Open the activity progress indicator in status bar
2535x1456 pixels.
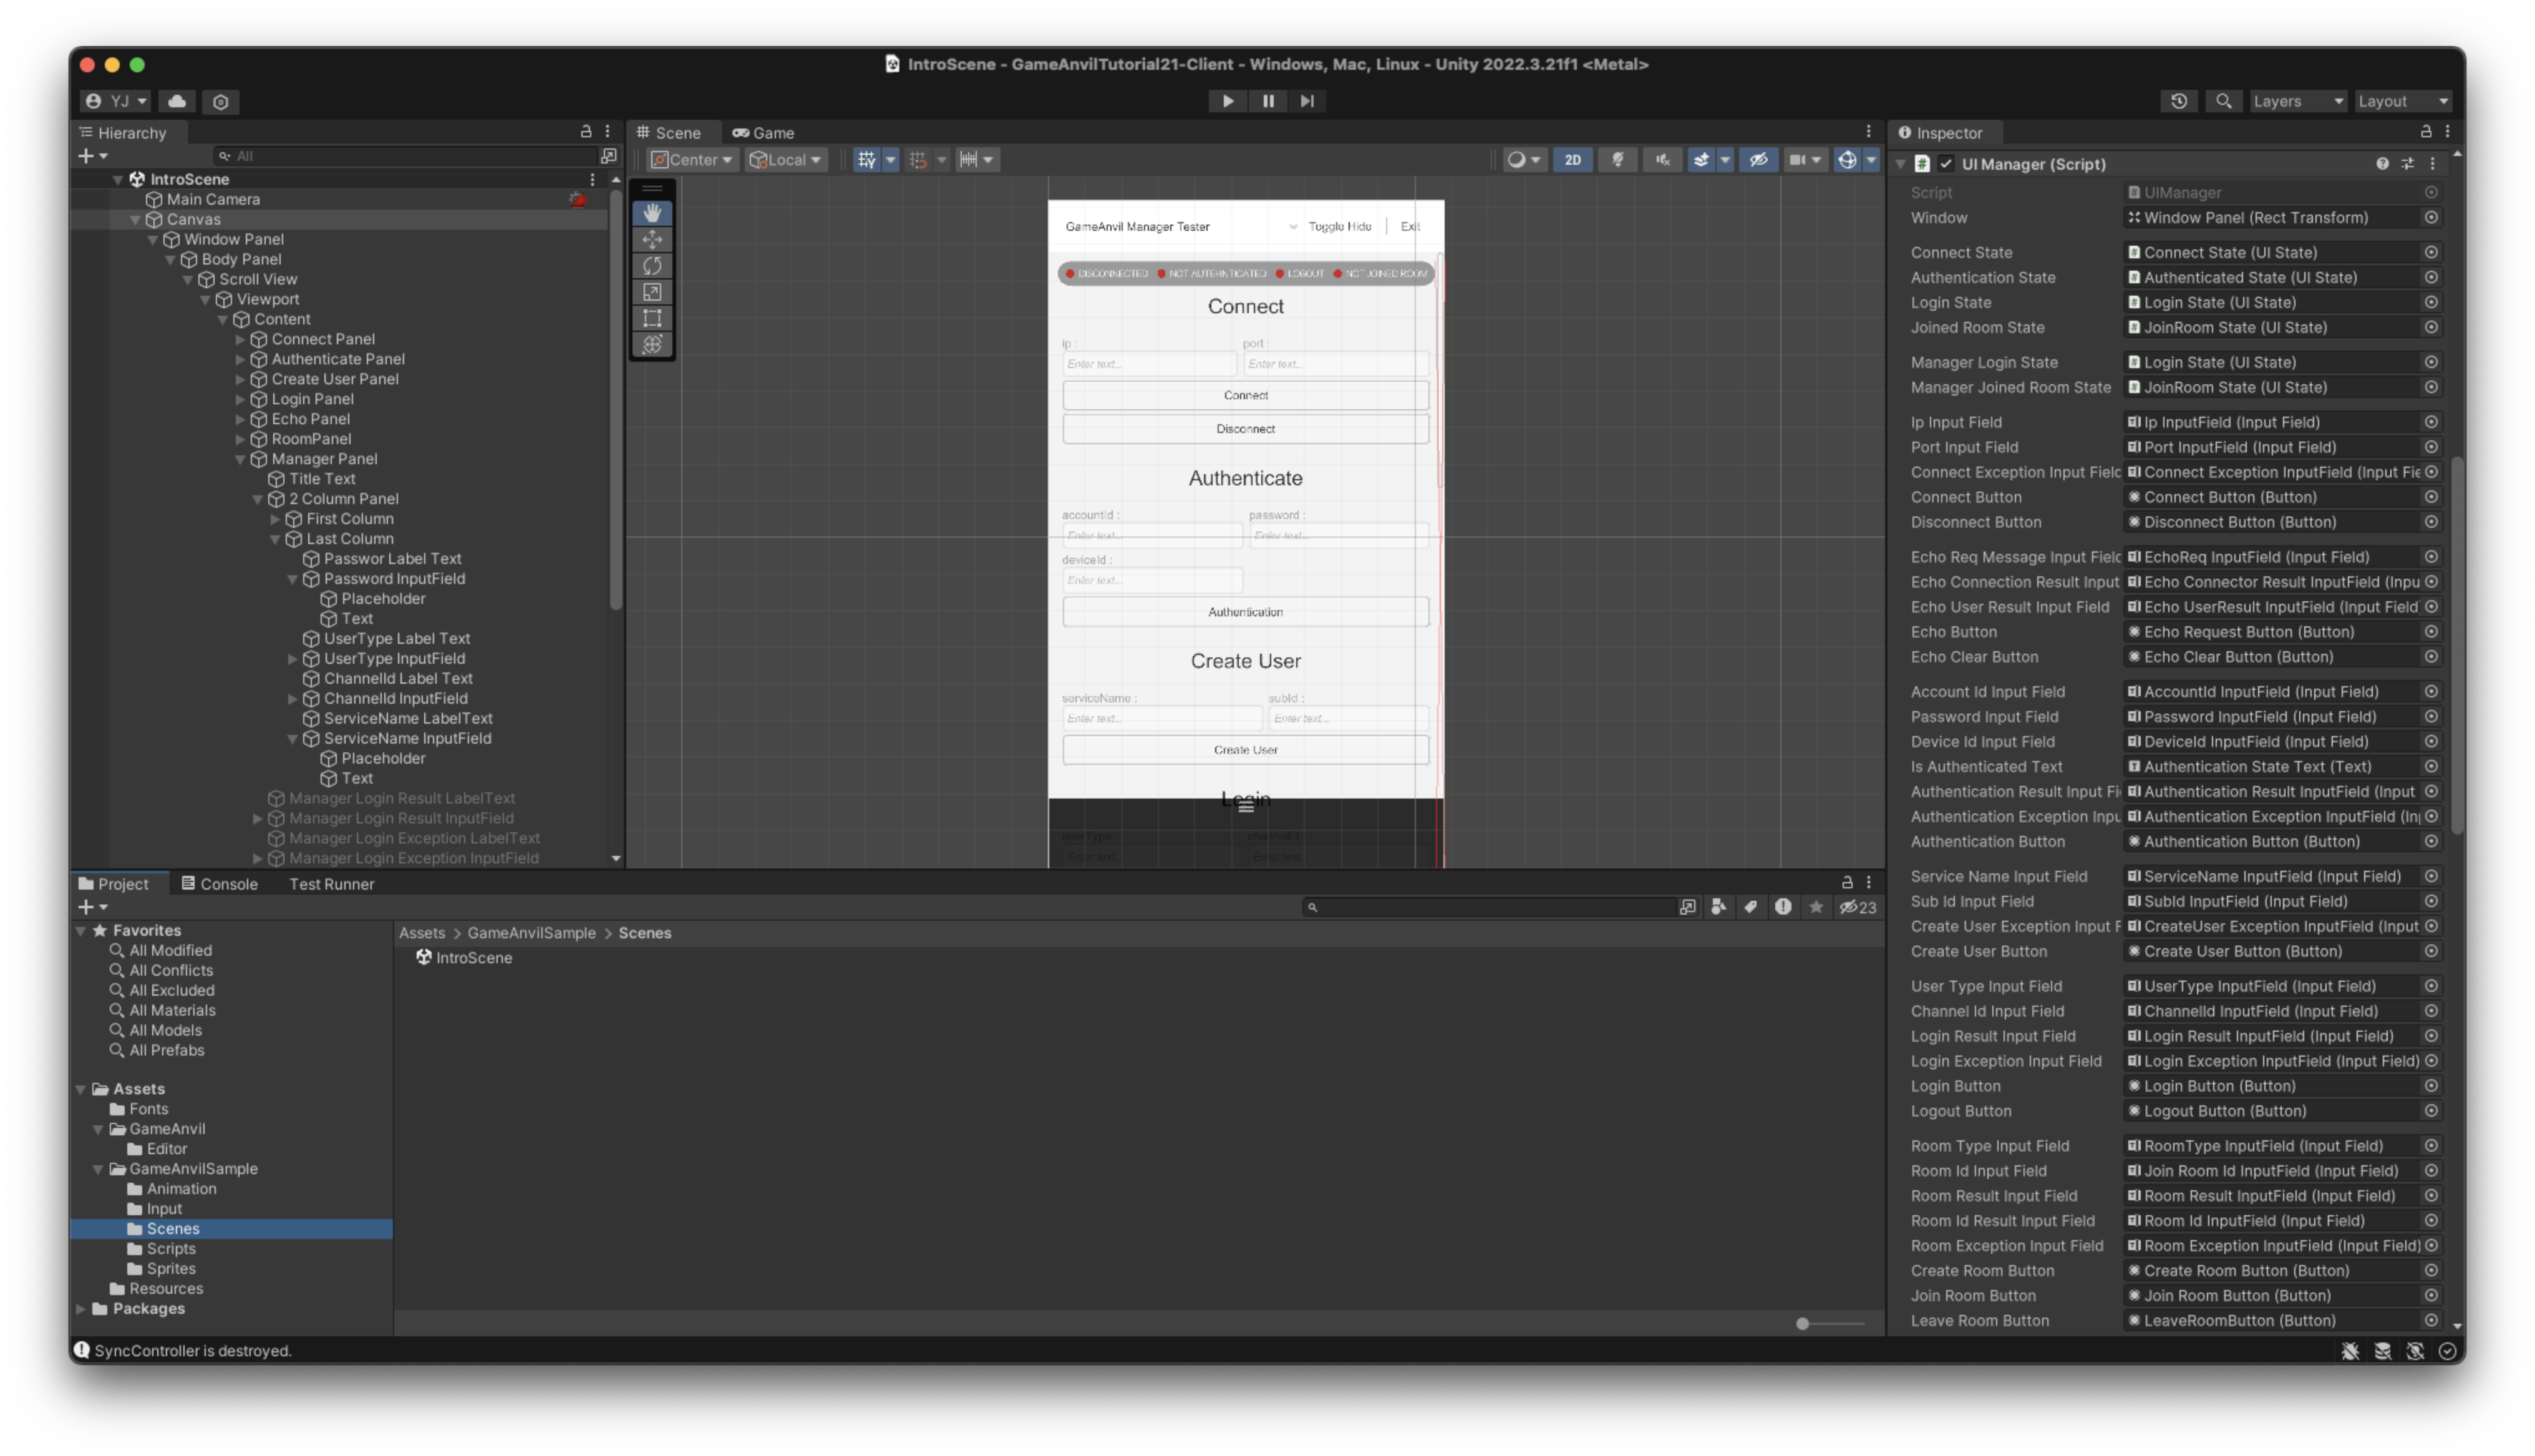coord(2447,1351)
